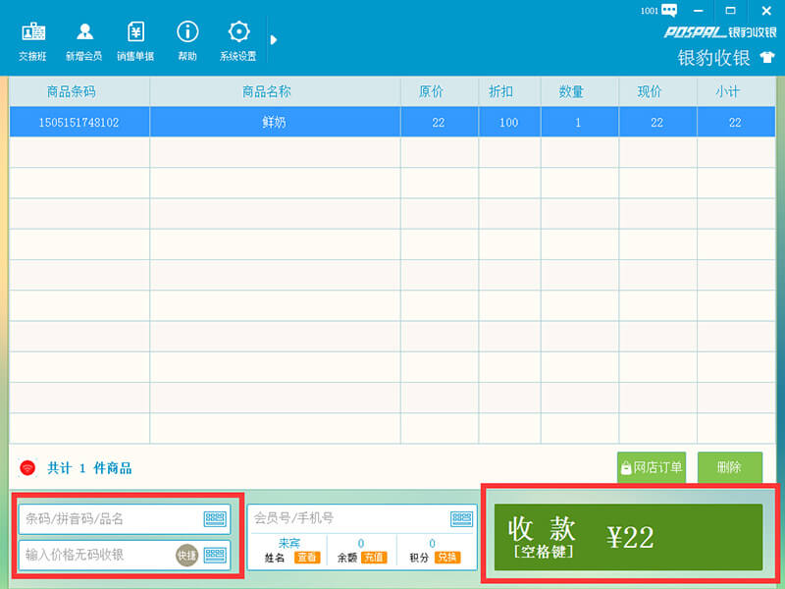The height and width of the screenshot is (589, 785).
Task: Open the 交接班 shift handover icon
Action: (x=32, y=40)
